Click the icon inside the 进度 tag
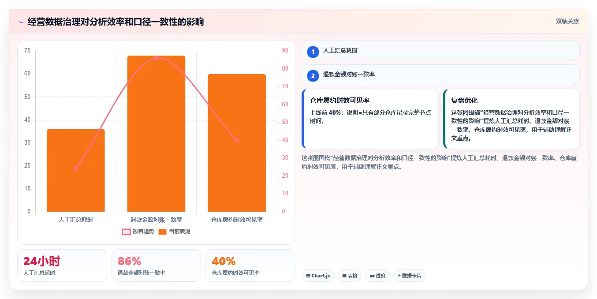The width and height of the screenshot is (597, 299). pos(372,276)
